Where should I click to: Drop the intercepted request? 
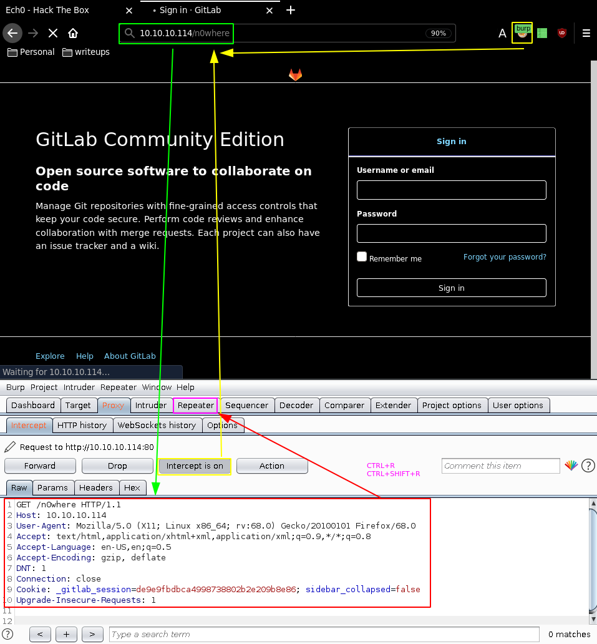point(117,466)
